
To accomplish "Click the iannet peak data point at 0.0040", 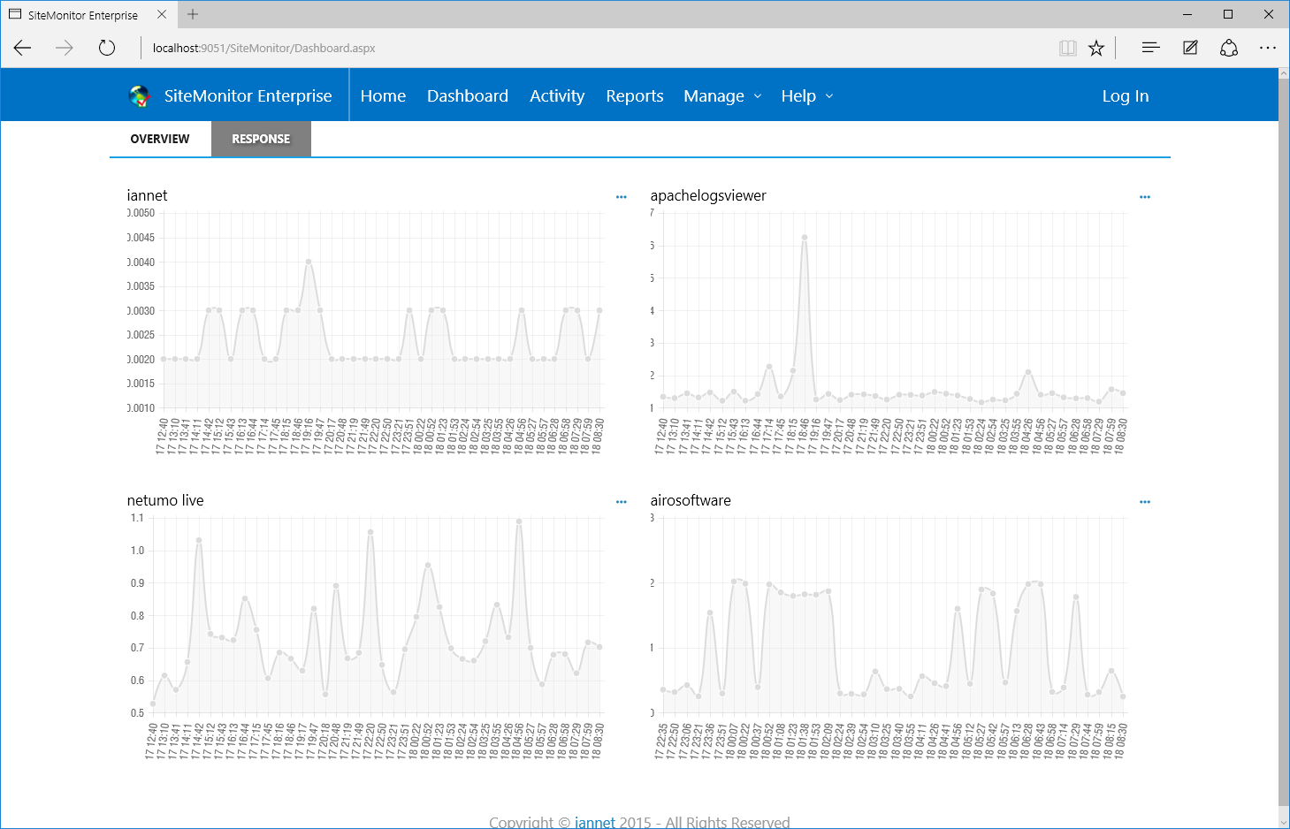I will coord(309,262).
